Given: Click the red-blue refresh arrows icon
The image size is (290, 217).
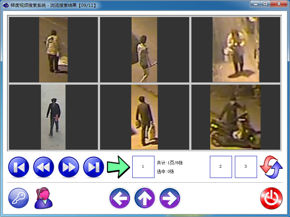Looking at the screenshot, I should pos(271,167).
